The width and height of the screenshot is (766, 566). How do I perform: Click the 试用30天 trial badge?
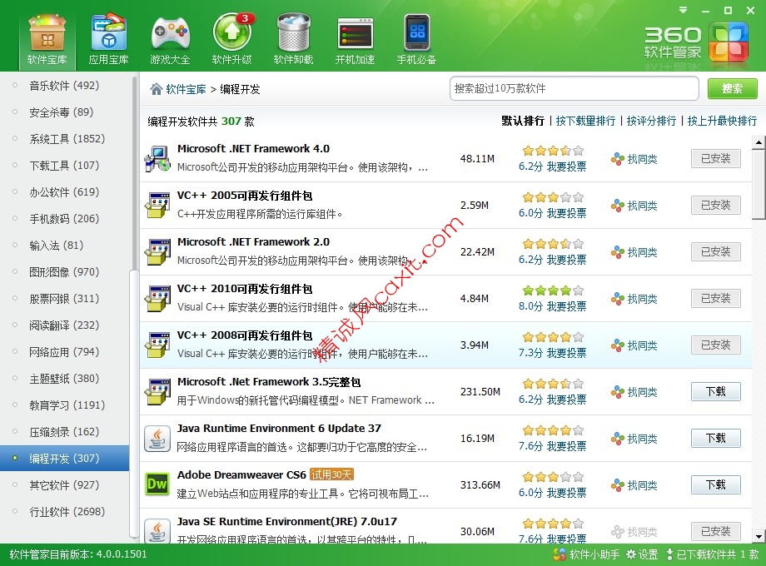[331, 474]
